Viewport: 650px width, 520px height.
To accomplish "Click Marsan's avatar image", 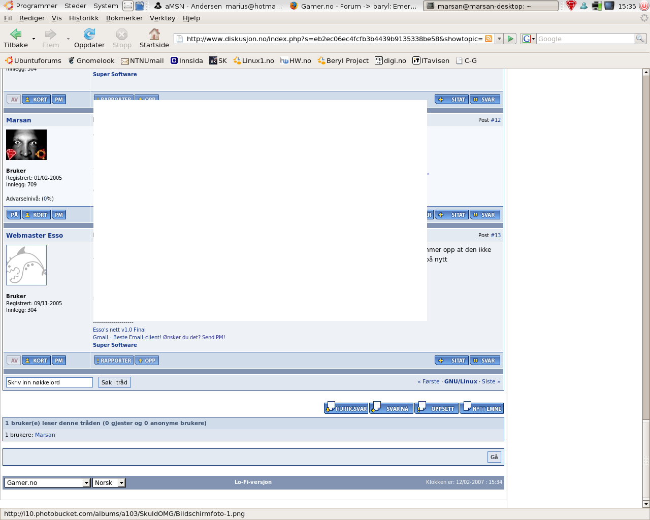I will tap(26, 145).
